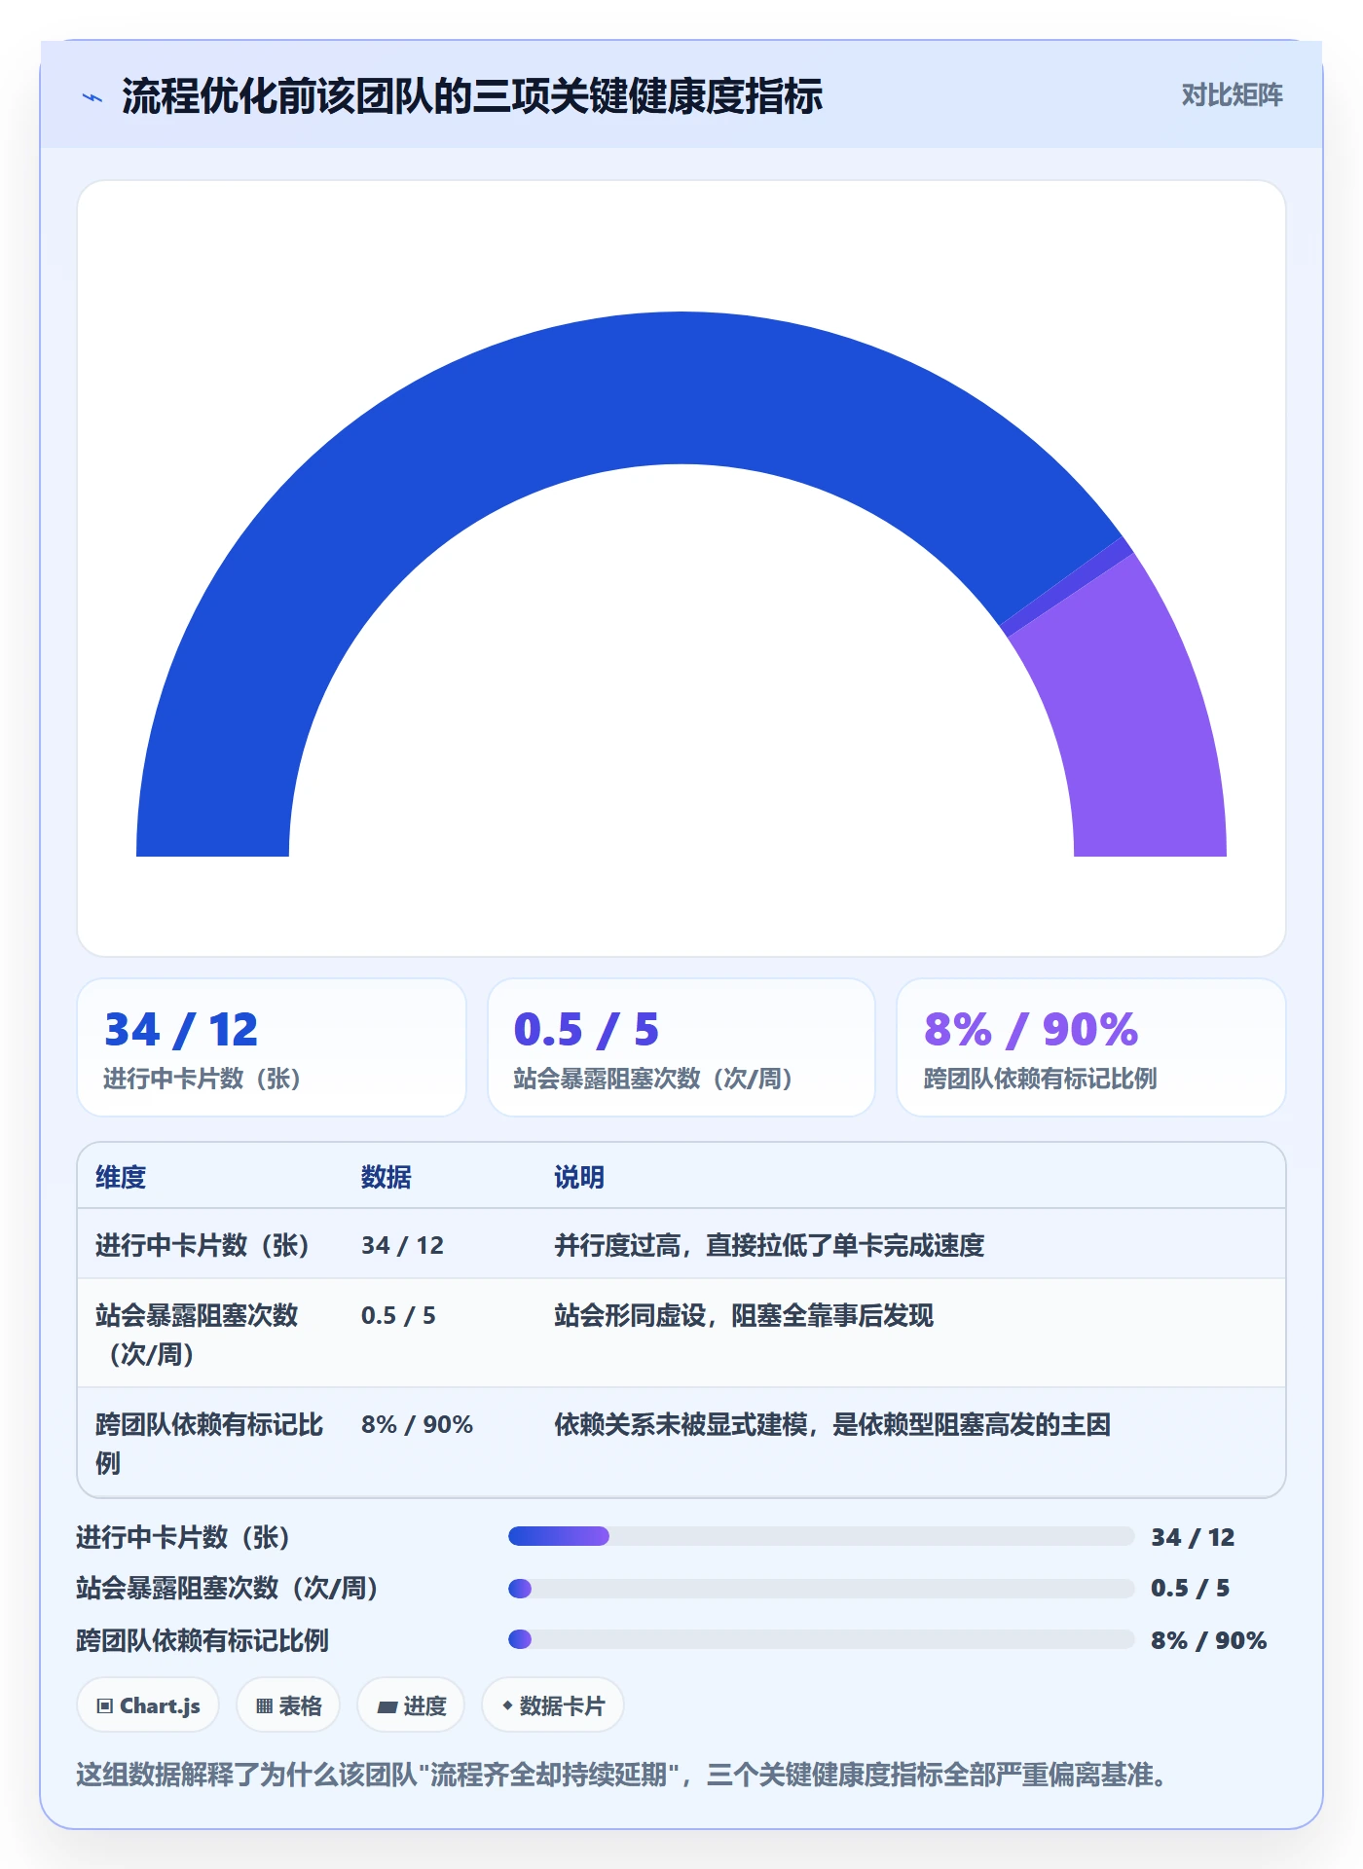Click the note 并行度过高，直接拉低了单卡完成速度
Viewport: 1363px width, 1869px height.
(x=769, y=1245)
